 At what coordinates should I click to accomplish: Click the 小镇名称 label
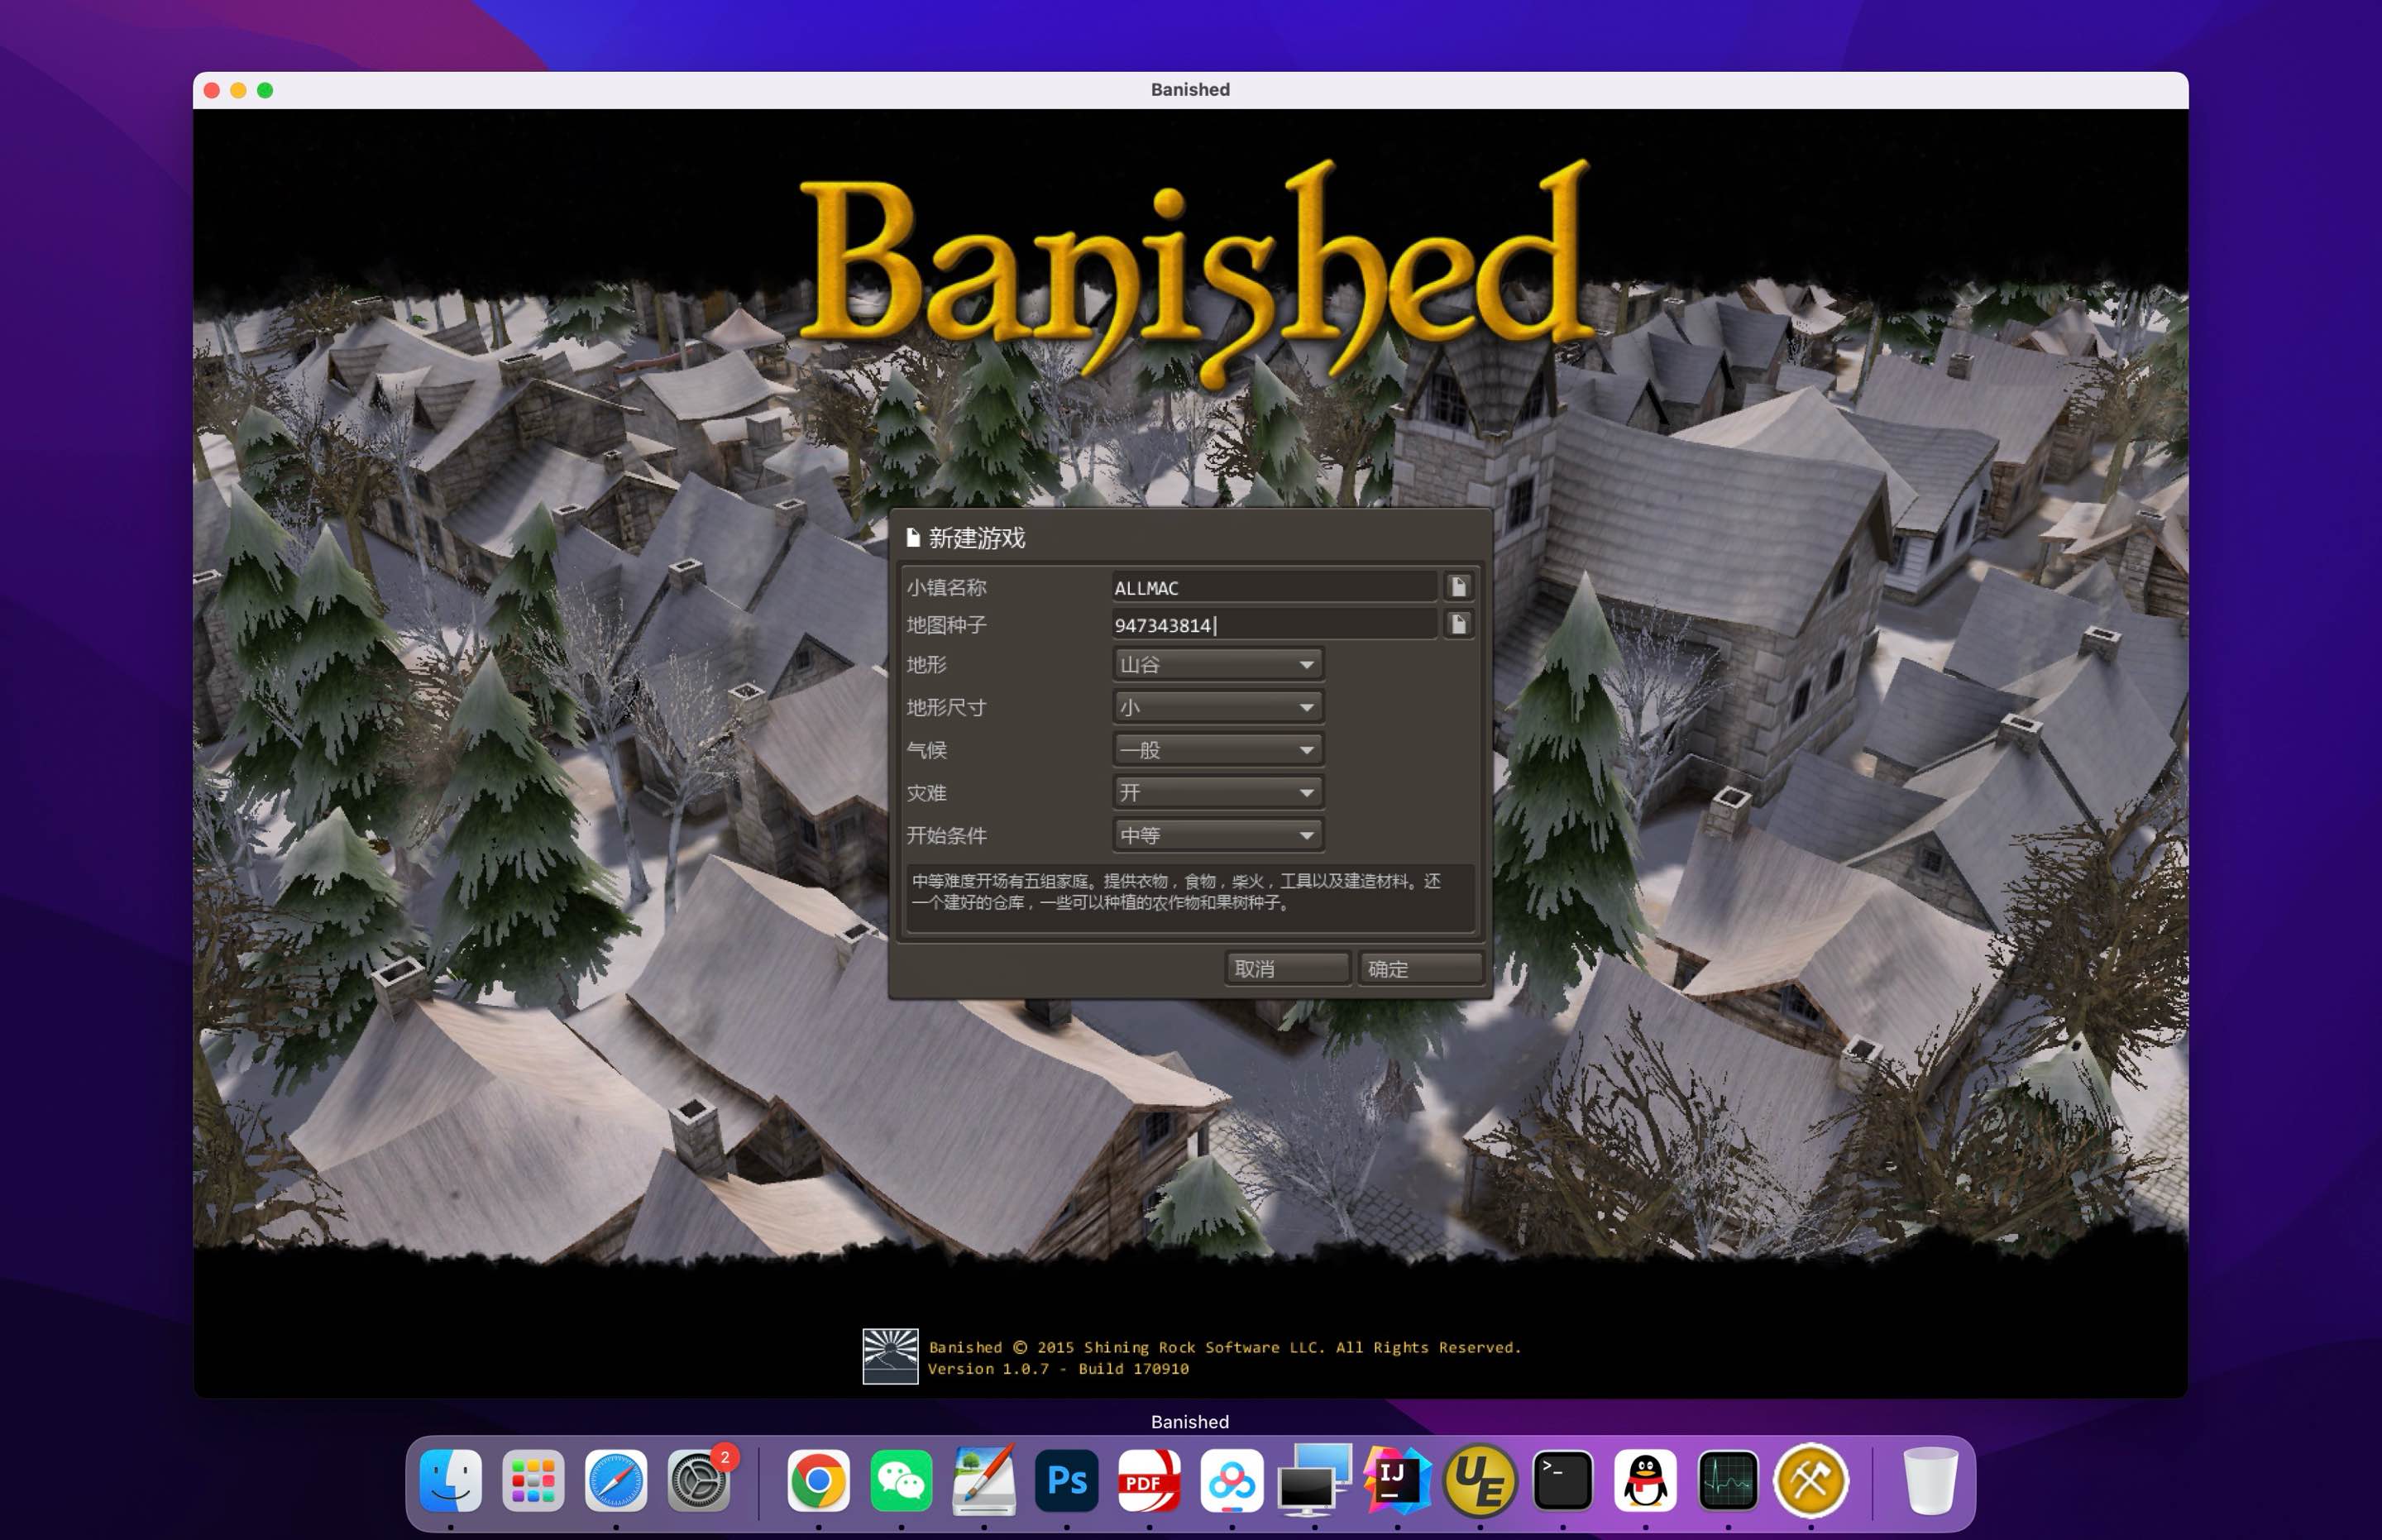pos(946,588)
